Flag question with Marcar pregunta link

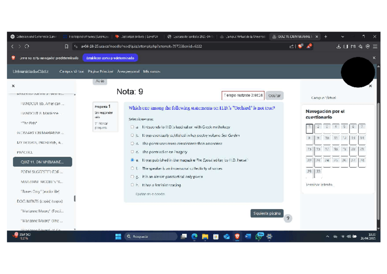[101, 125]
